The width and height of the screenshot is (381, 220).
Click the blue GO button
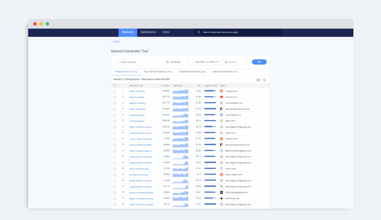(x=259, y=62)
